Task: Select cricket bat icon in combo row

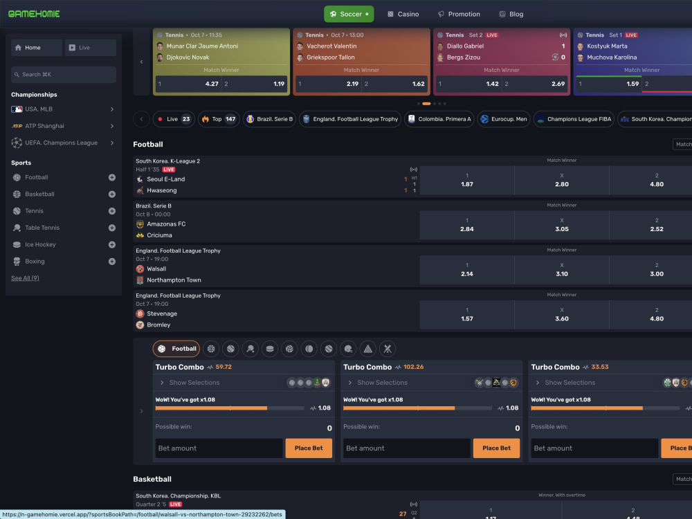Action: click(388, 349)
